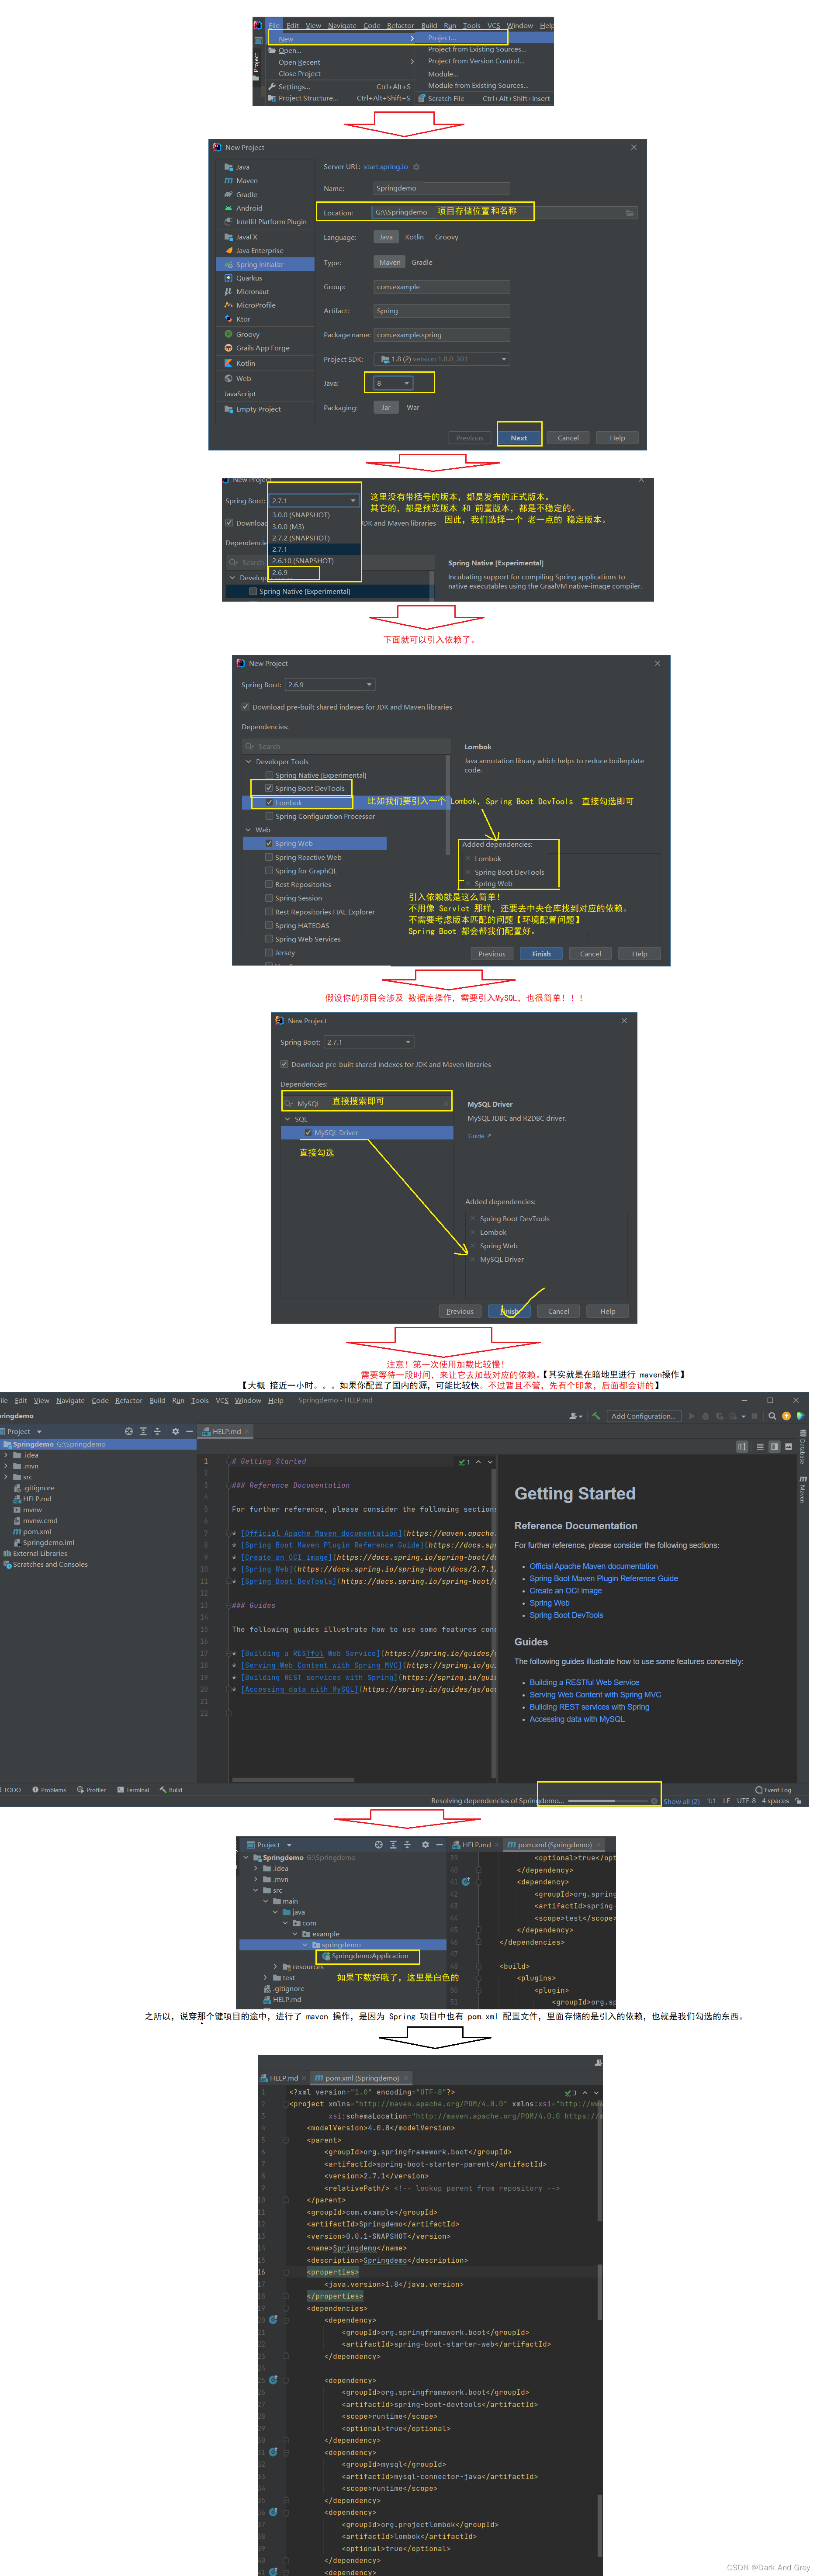Click horizontal scrollbar under HELP.md editor
Screen dimensions: 817x2576
[x=293, y=1780]
